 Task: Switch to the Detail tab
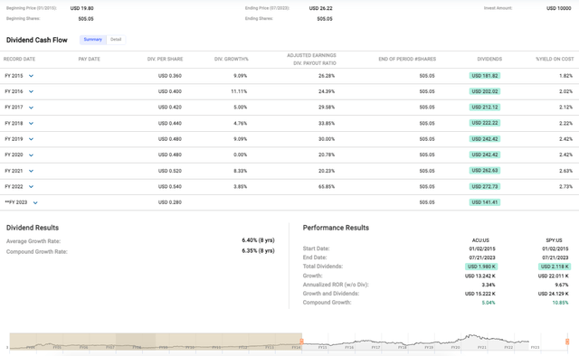coord(116,40)
